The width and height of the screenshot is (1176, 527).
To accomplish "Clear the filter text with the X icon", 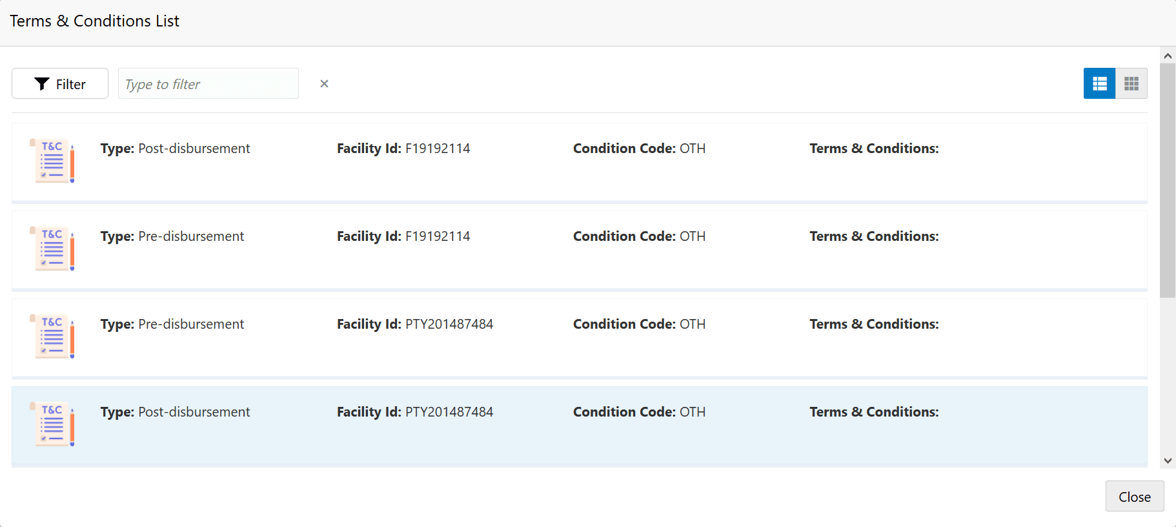I will coord(324,83).
